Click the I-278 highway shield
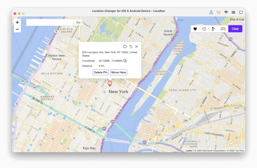Screen dimensions: 257x168 coord(230,39)
